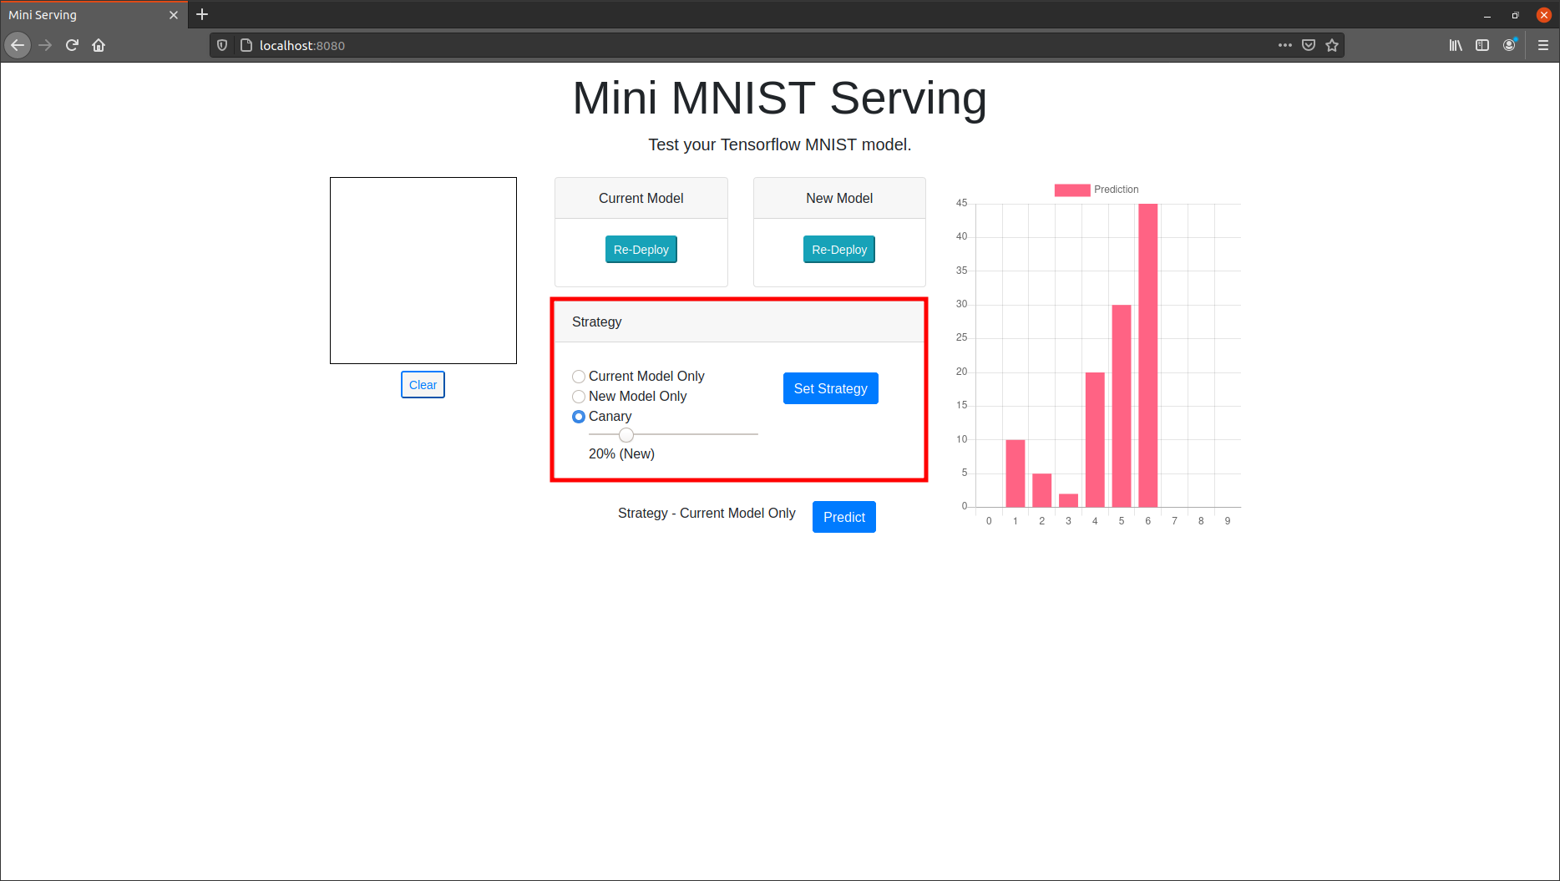Image resolution: width=1560 pixels, height=881 pixels.
Task: Click the small chart bar for digit 3
Action: pos(1068,500)
